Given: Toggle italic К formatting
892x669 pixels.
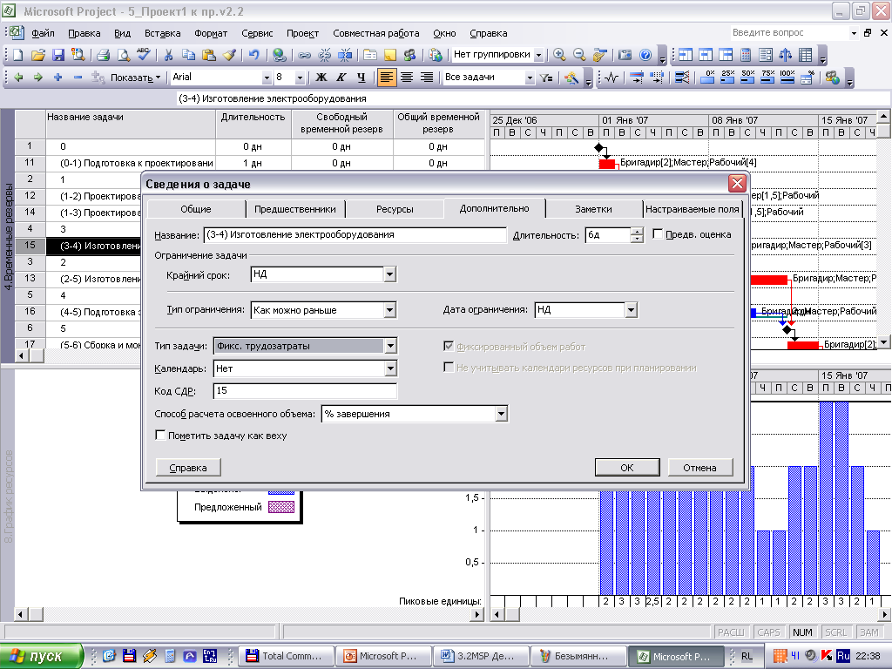Looking at the screenshot, I should [x=341, y=77].
